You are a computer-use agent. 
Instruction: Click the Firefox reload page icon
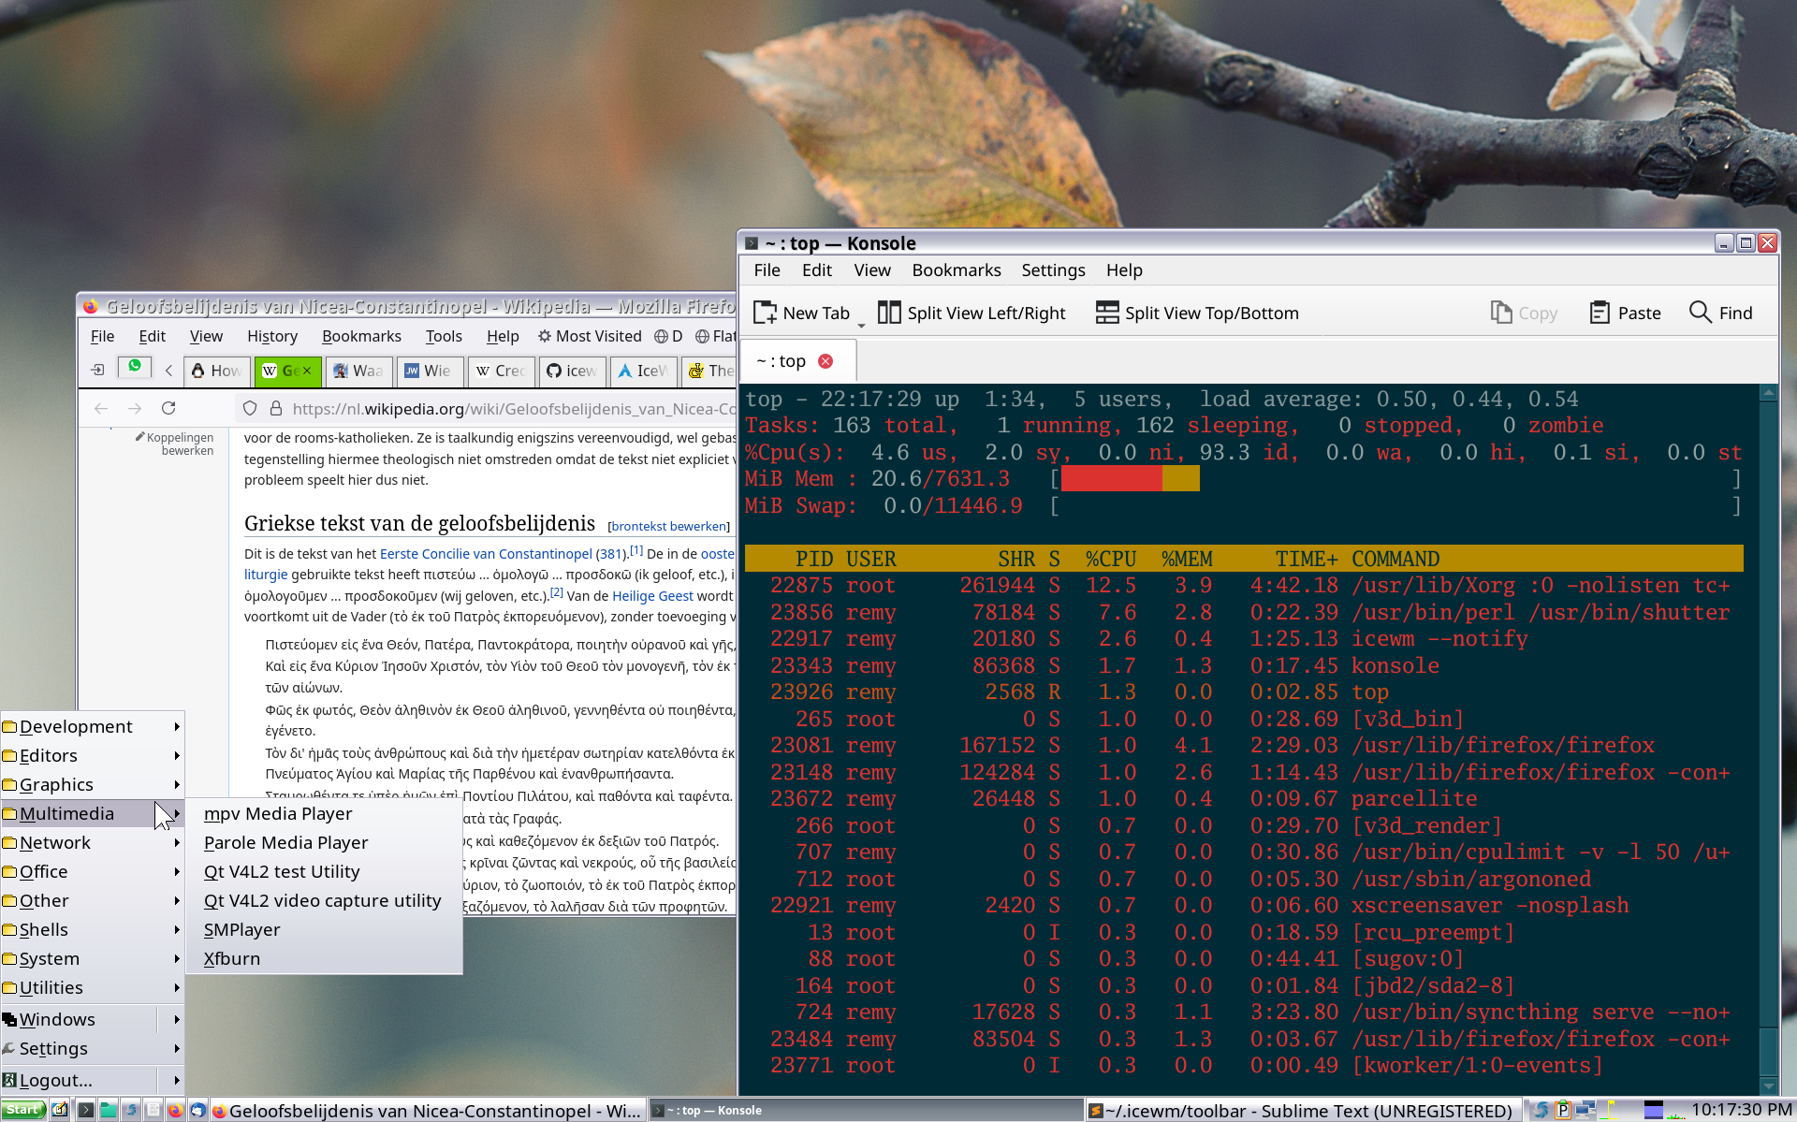pos(169,409)
